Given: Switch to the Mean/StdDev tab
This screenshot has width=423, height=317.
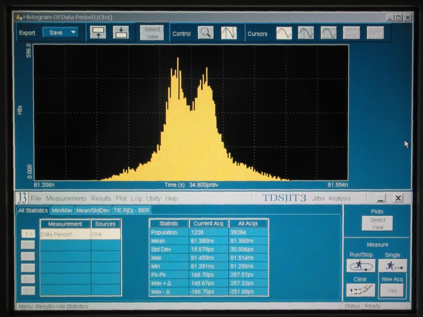Looking at the screenshot, I should coord(93,211).
